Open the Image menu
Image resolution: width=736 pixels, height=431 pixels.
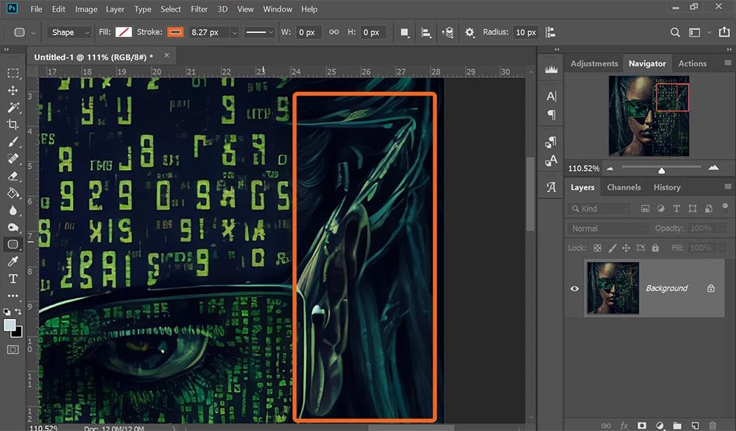[86, 9]
